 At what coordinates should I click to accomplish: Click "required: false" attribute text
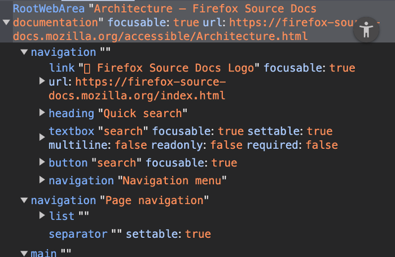coord(292,145)
